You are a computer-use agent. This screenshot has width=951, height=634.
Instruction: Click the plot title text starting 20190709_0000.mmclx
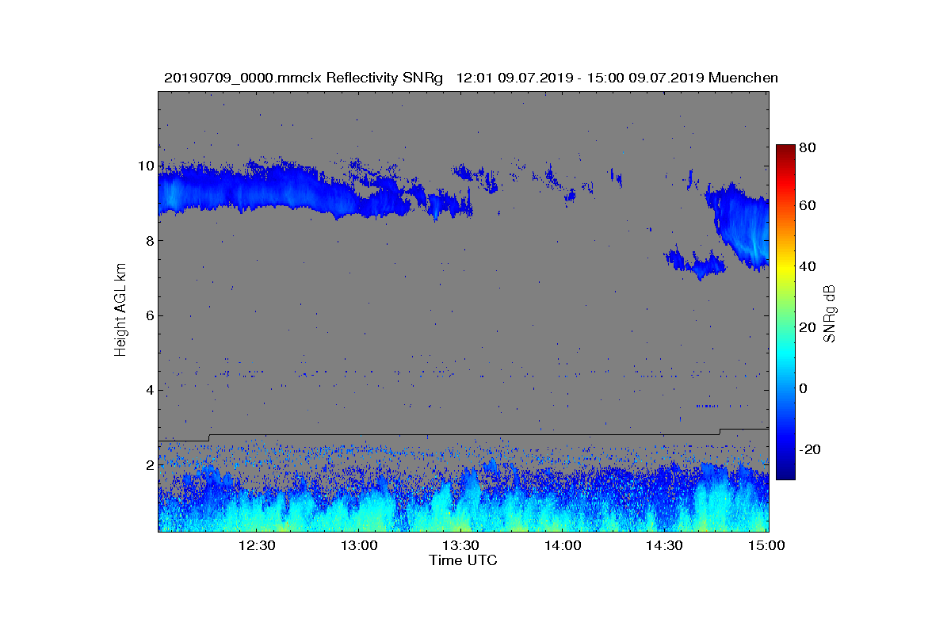click(x=471, y=78)
